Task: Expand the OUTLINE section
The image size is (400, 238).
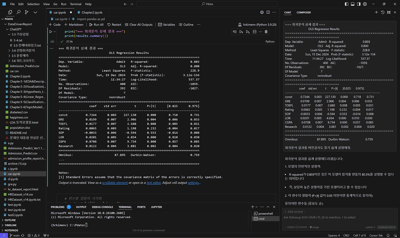Action: click(x=10, y=220)
